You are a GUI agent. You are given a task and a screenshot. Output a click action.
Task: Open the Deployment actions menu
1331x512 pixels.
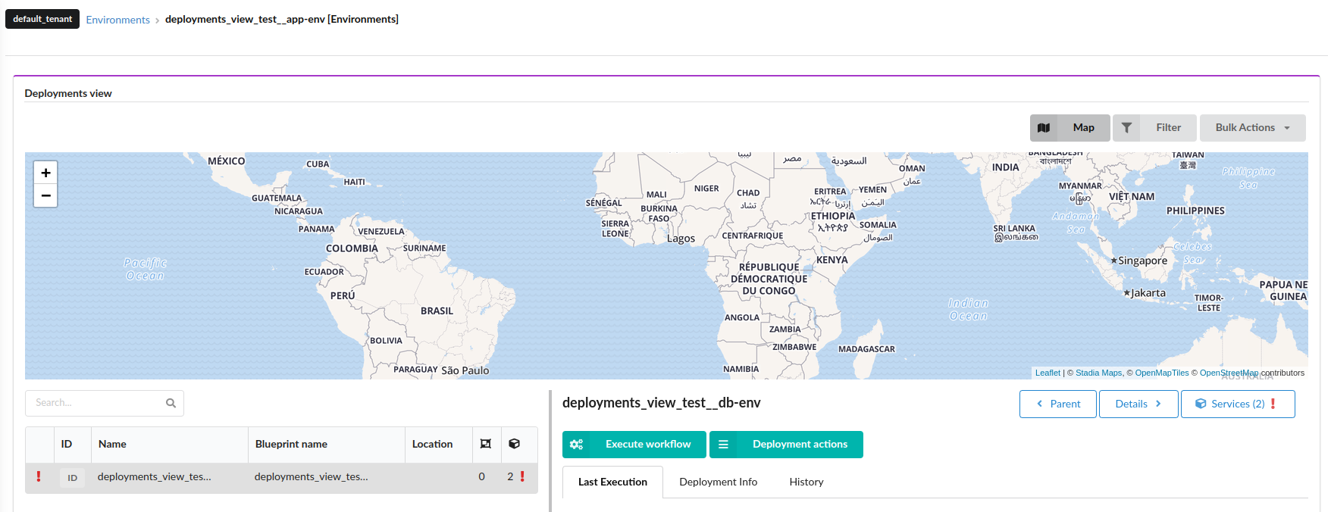786,445
